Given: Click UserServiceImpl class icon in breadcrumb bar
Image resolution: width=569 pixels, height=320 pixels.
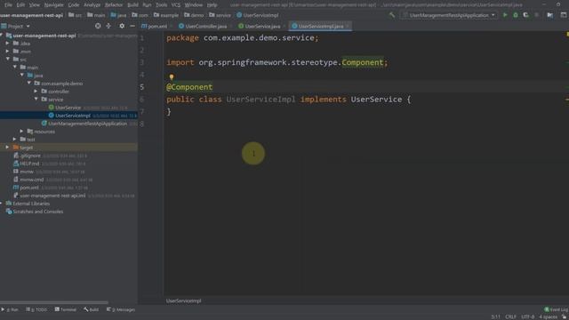Looking at the screenshot, I should pyautogui.click(x=239, y=15).
